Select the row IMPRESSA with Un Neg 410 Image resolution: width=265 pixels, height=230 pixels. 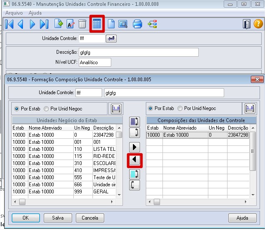click(64, 170)
